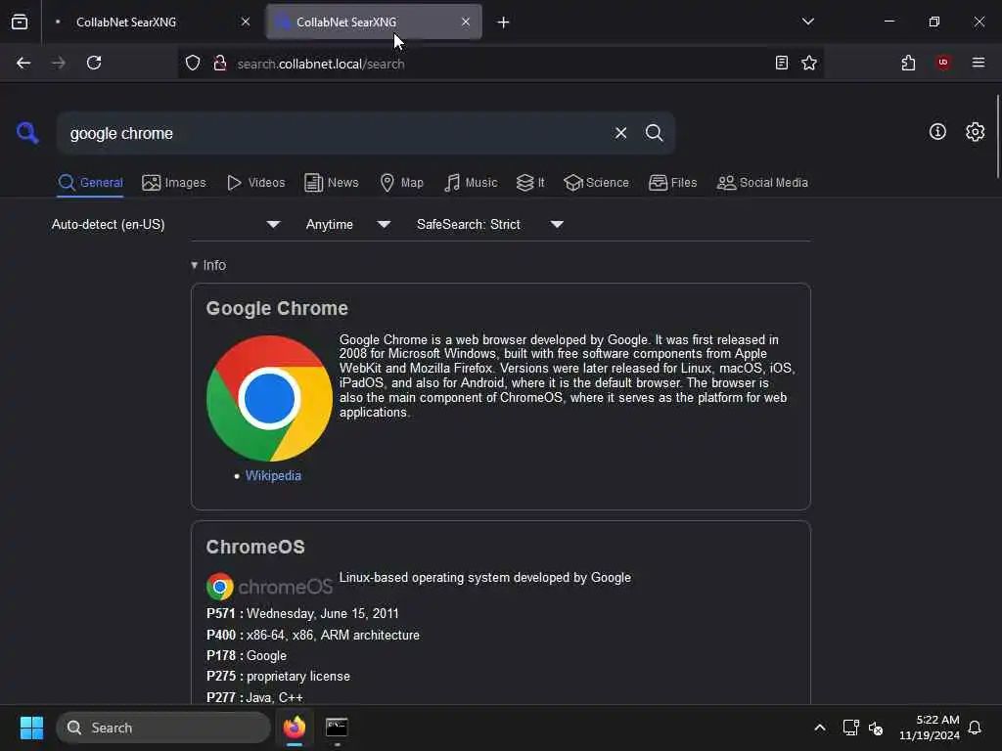Open the notifications bell icon
The image size is (1002, 751).
point(975,728)
